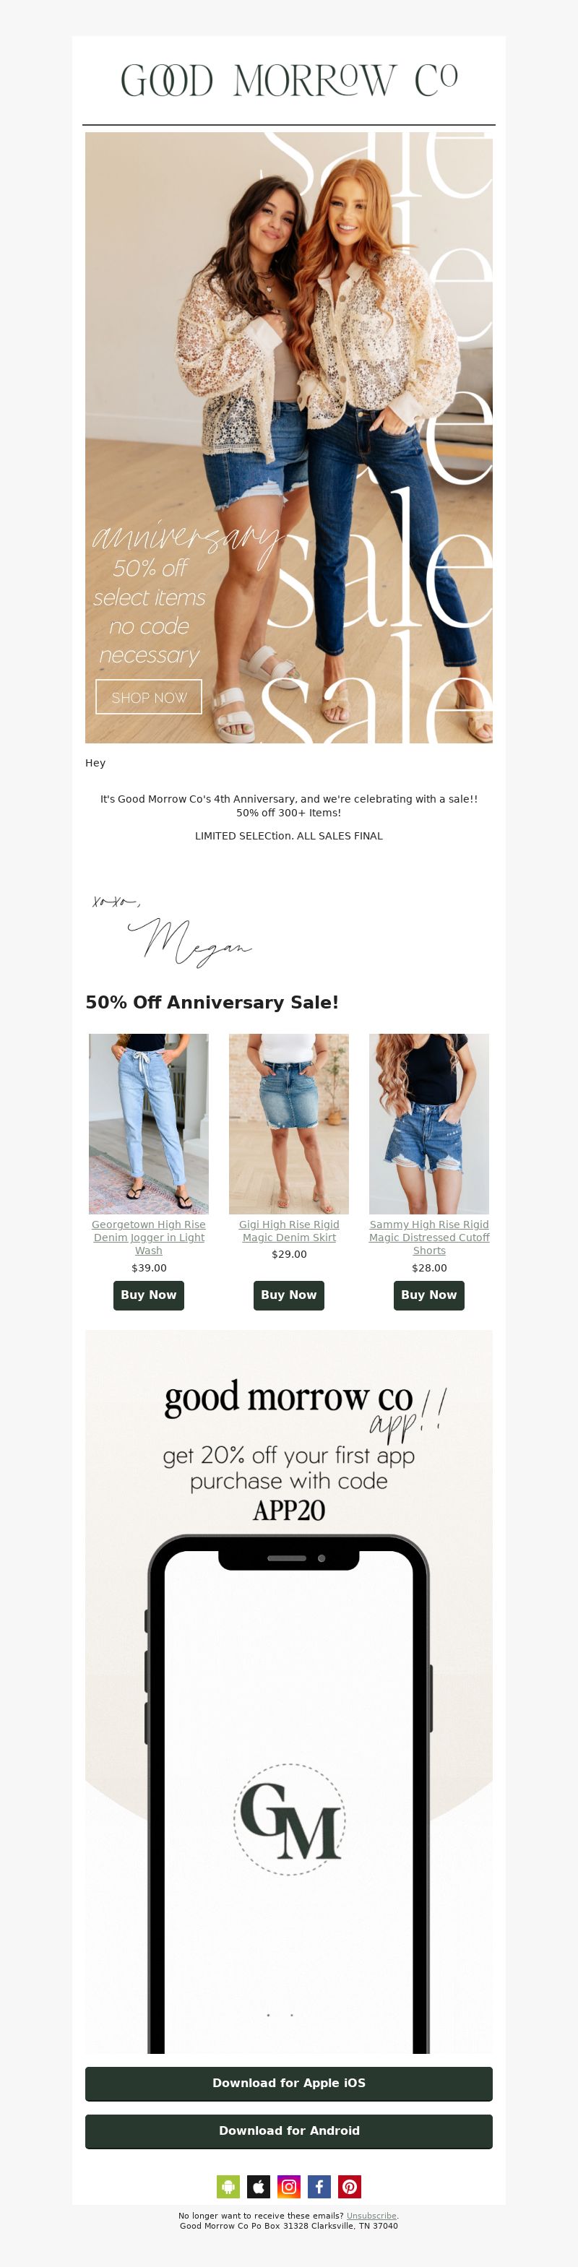Open the Android social icon
This screenshot has width=578, height=2267.
point(228,2186)
